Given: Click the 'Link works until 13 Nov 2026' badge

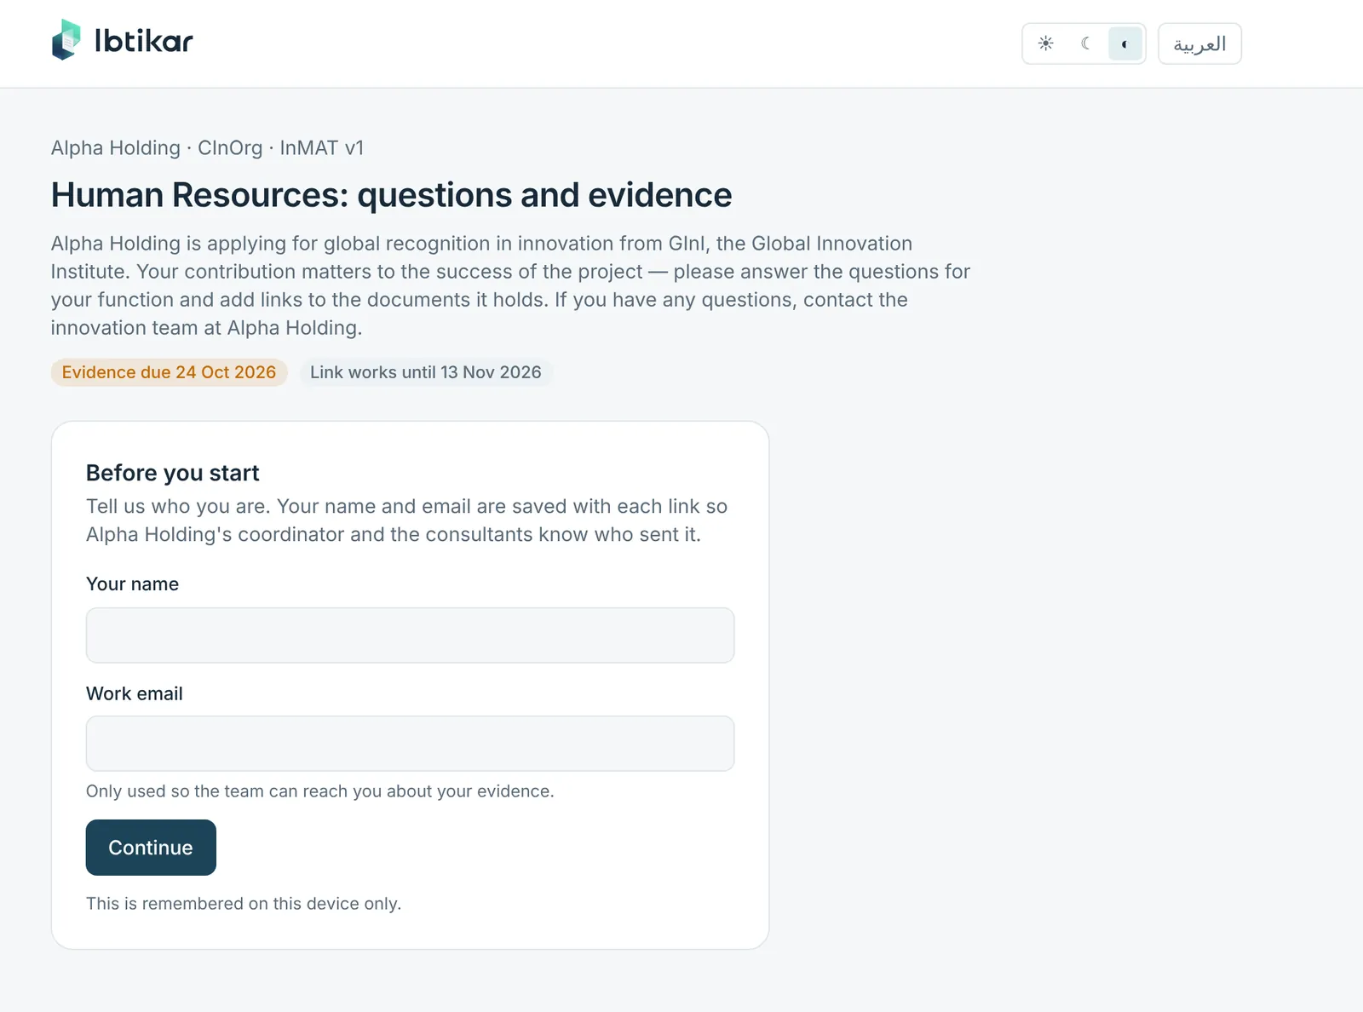Looking at the screenshot, I should 426,372.
